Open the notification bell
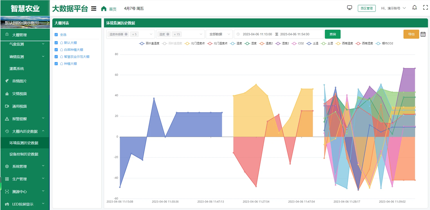430x210 pixels. click(x=414, y=8)
